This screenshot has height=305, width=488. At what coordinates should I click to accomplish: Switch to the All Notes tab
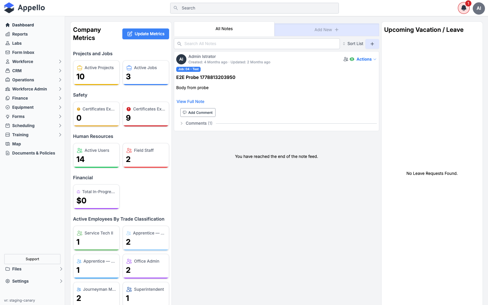coord(224,29)
